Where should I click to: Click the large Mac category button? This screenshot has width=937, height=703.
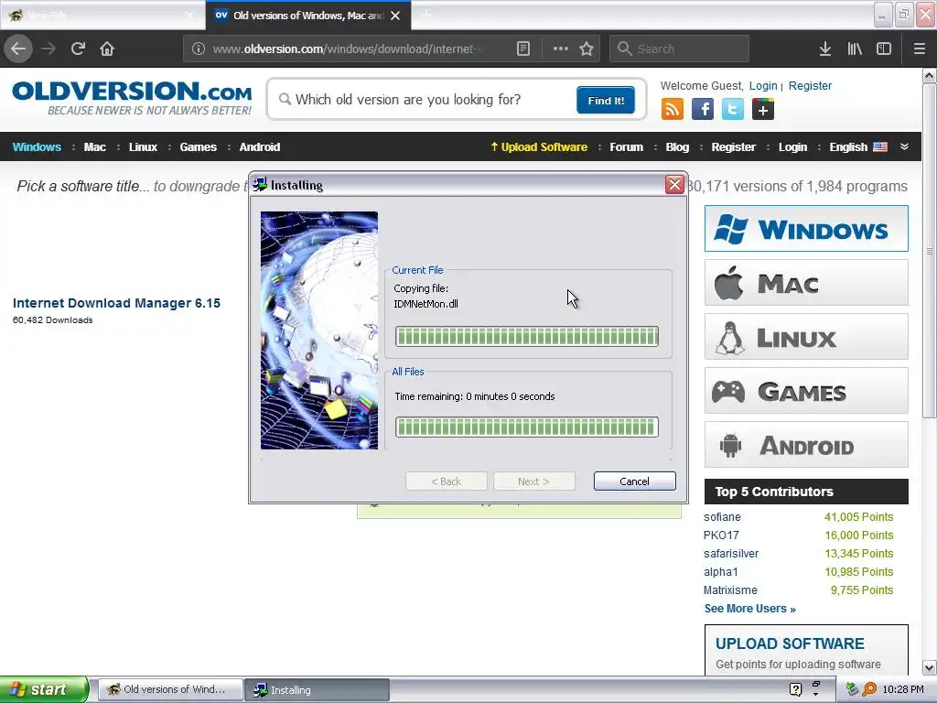(806, 283)
